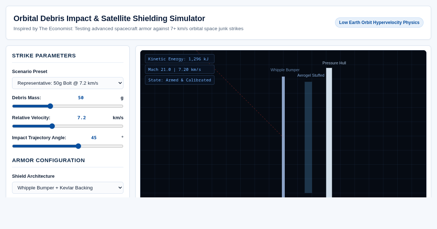Image resolution: width=437 pixels, height=229 pixels.
Task: Adjust the Relative Velocity slider
Action: [68, 126]
